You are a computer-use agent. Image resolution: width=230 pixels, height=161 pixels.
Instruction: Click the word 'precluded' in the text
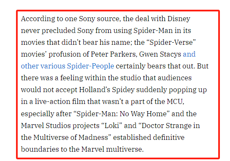(x=59, y=31)
